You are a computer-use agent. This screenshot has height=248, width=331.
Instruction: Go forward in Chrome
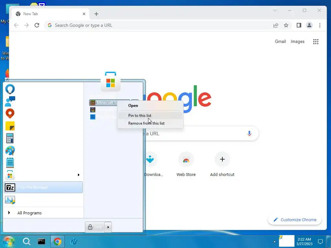(x=27, y=25)
